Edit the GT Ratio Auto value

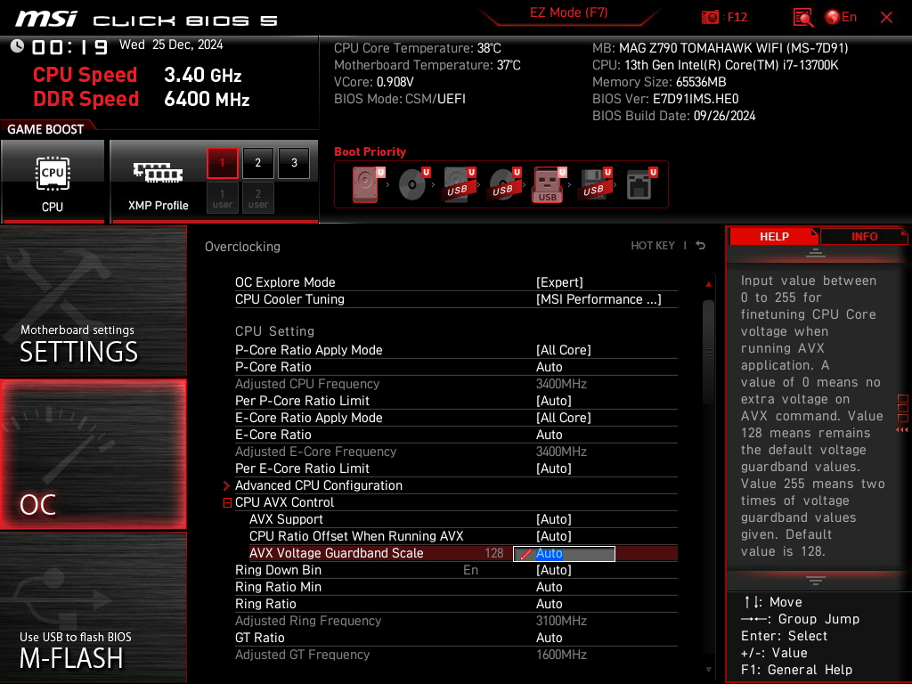[x=549, y=638]
